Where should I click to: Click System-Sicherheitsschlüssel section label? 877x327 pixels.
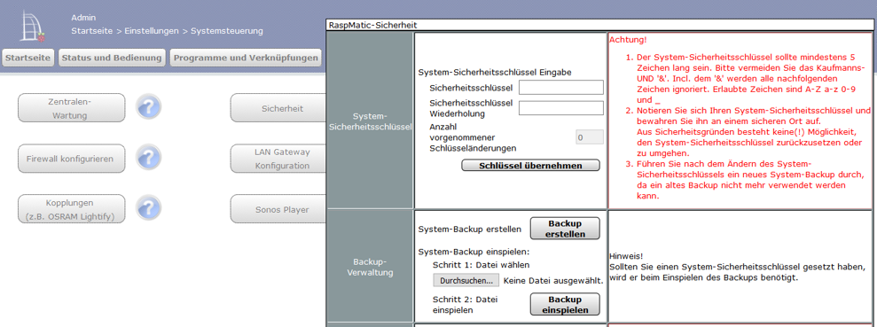click(x=370, y=122)
